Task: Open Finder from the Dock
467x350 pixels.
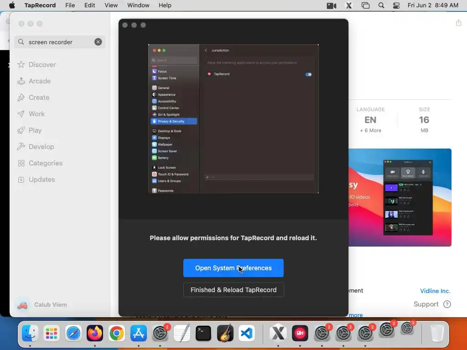Action: click(x=30, y=333)
